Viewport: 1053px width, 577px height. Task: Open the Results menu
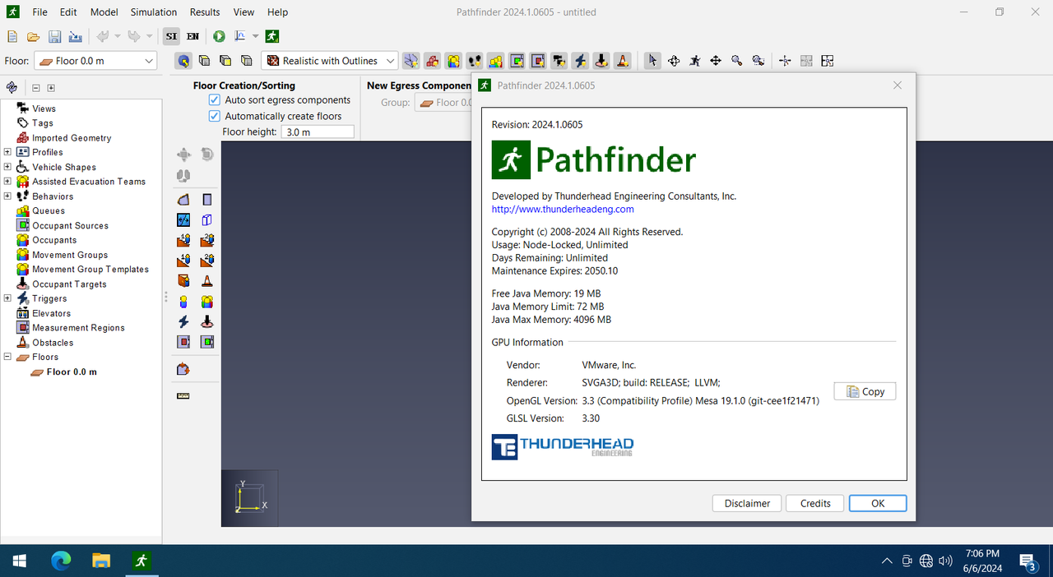pyautogui.click(x=205, y=12)
